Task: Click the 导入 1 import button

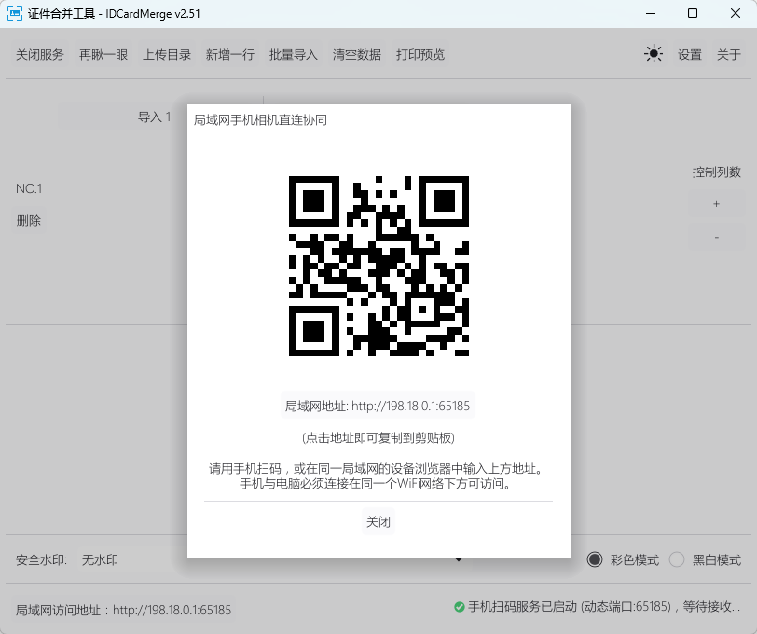Action: point(155,117)
